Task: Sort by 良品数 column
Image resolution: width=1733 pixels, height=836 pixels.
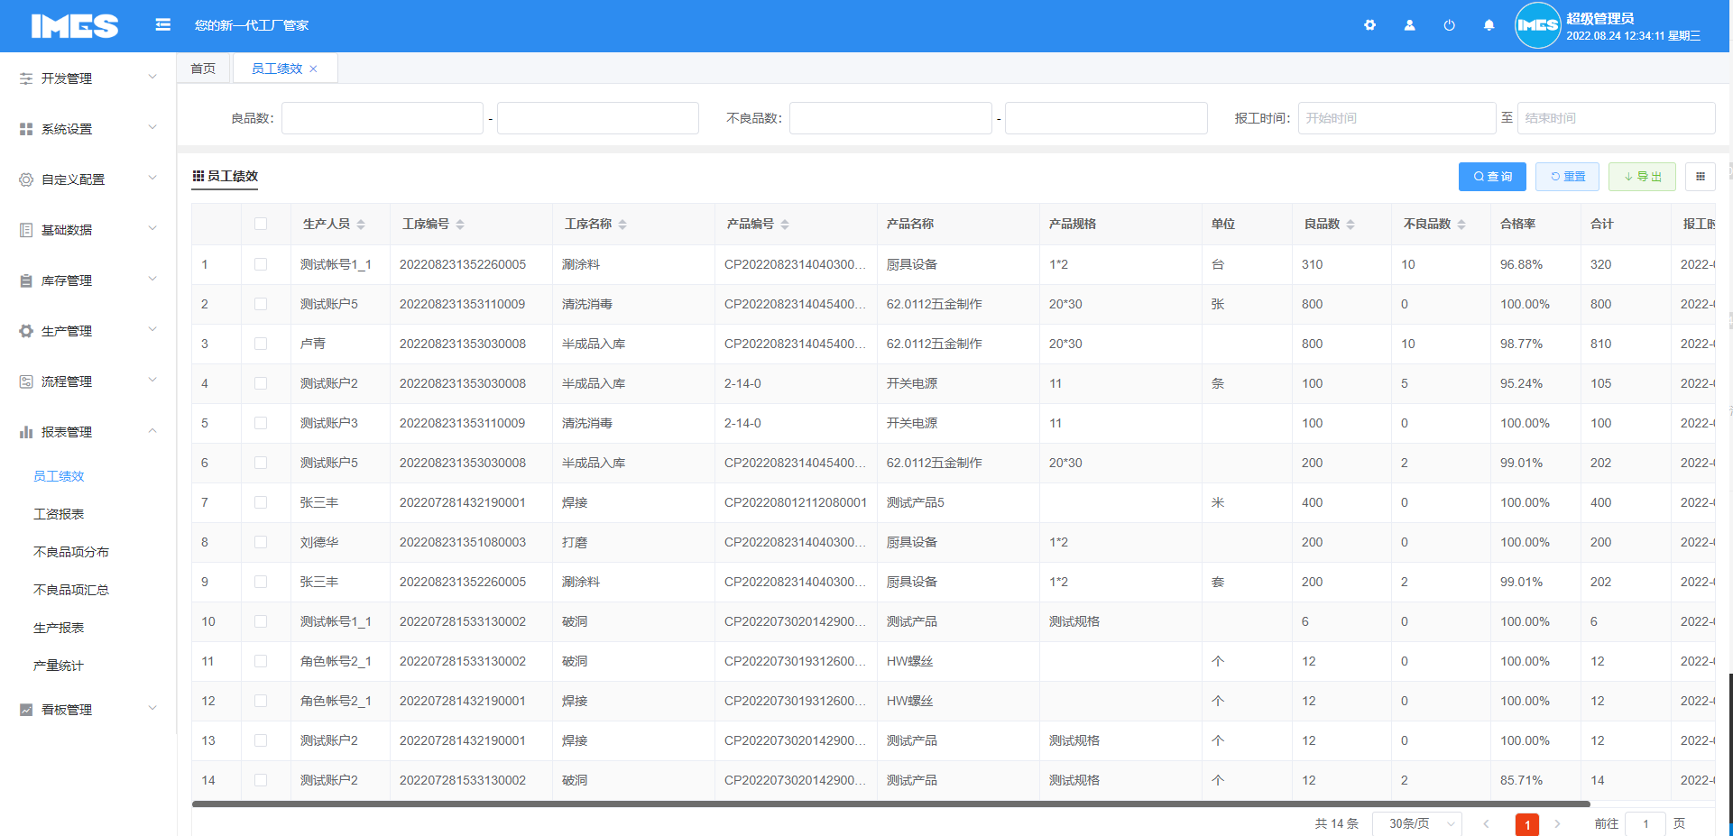Action: (x=1350, y=225)
